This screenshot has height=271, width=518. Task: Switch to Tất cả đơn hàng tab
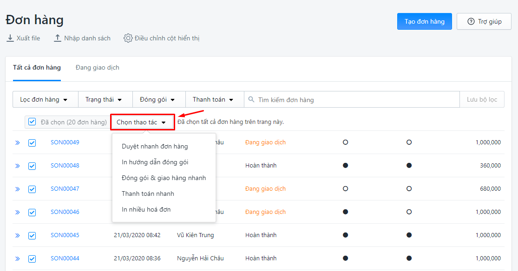[37, 68]
